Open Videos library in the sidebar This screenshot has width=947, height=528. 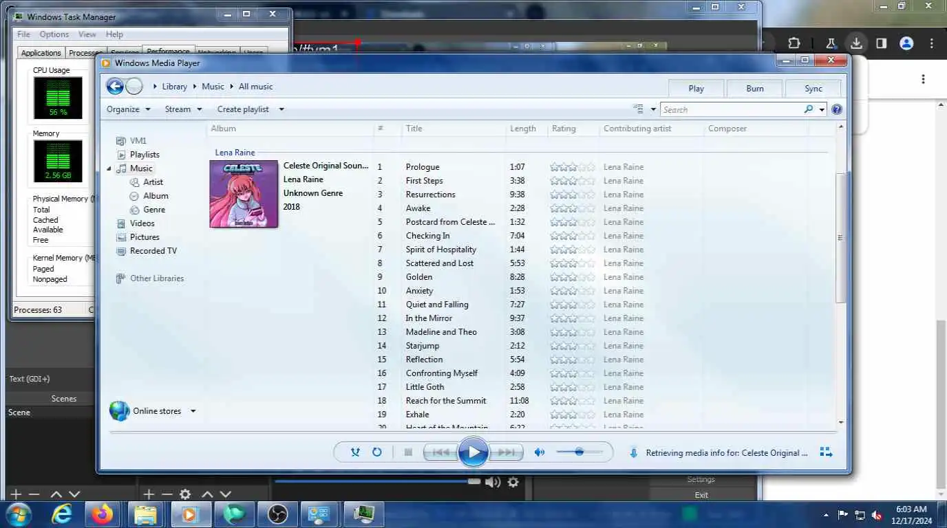point(136,223)
